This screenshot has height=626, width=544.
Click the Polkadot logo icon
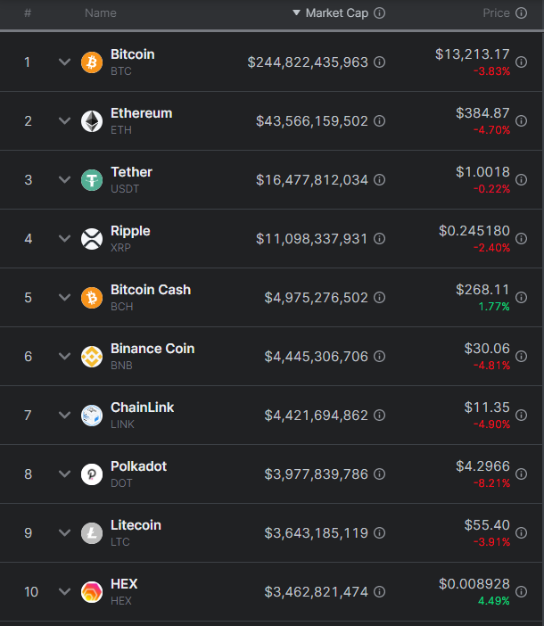point(92,474)
